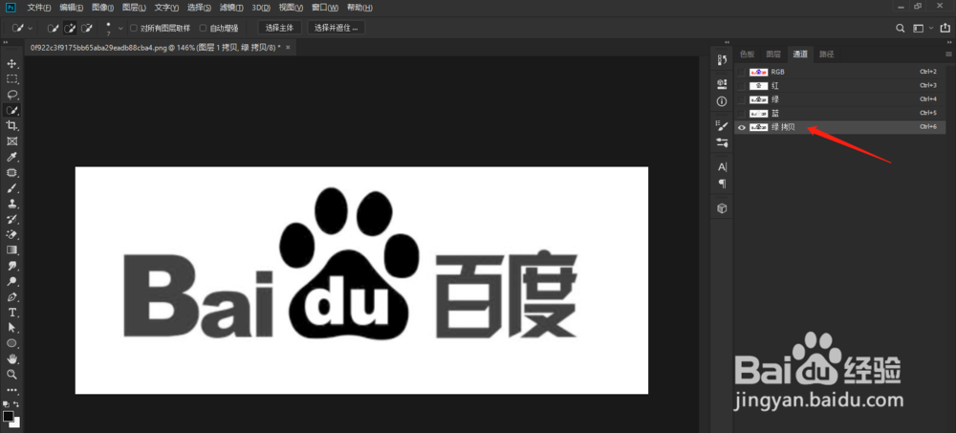Select the Horizontal Type tool

point(11,313)
